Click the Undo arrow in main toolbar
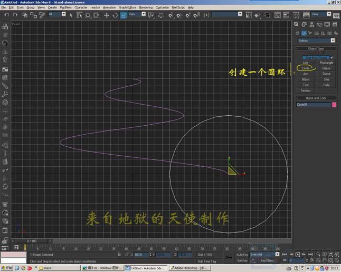 point(7,15)
